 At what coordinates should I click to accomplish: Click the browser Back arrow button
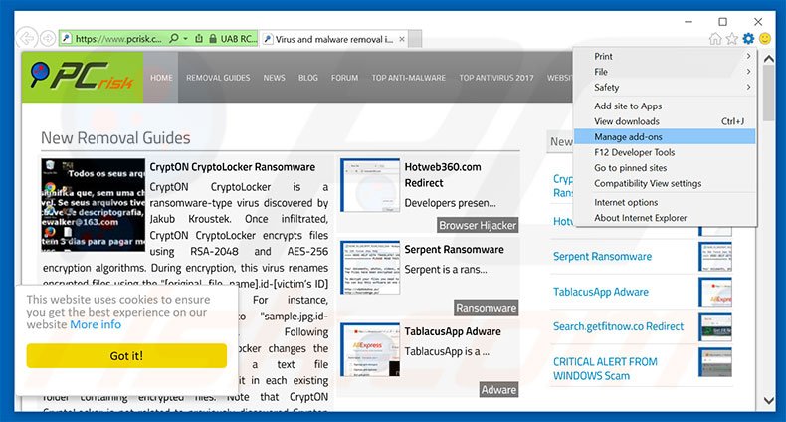click(27, 38)
